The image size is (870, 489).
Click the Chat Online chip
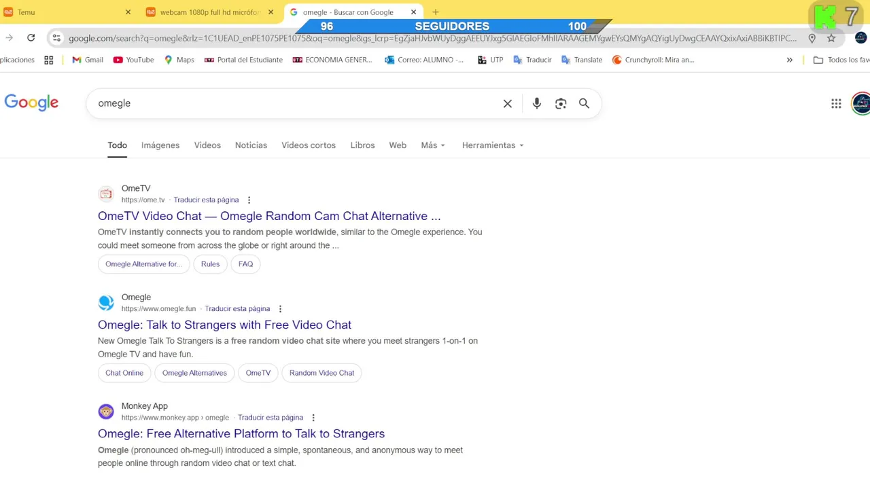click(124, 373)
